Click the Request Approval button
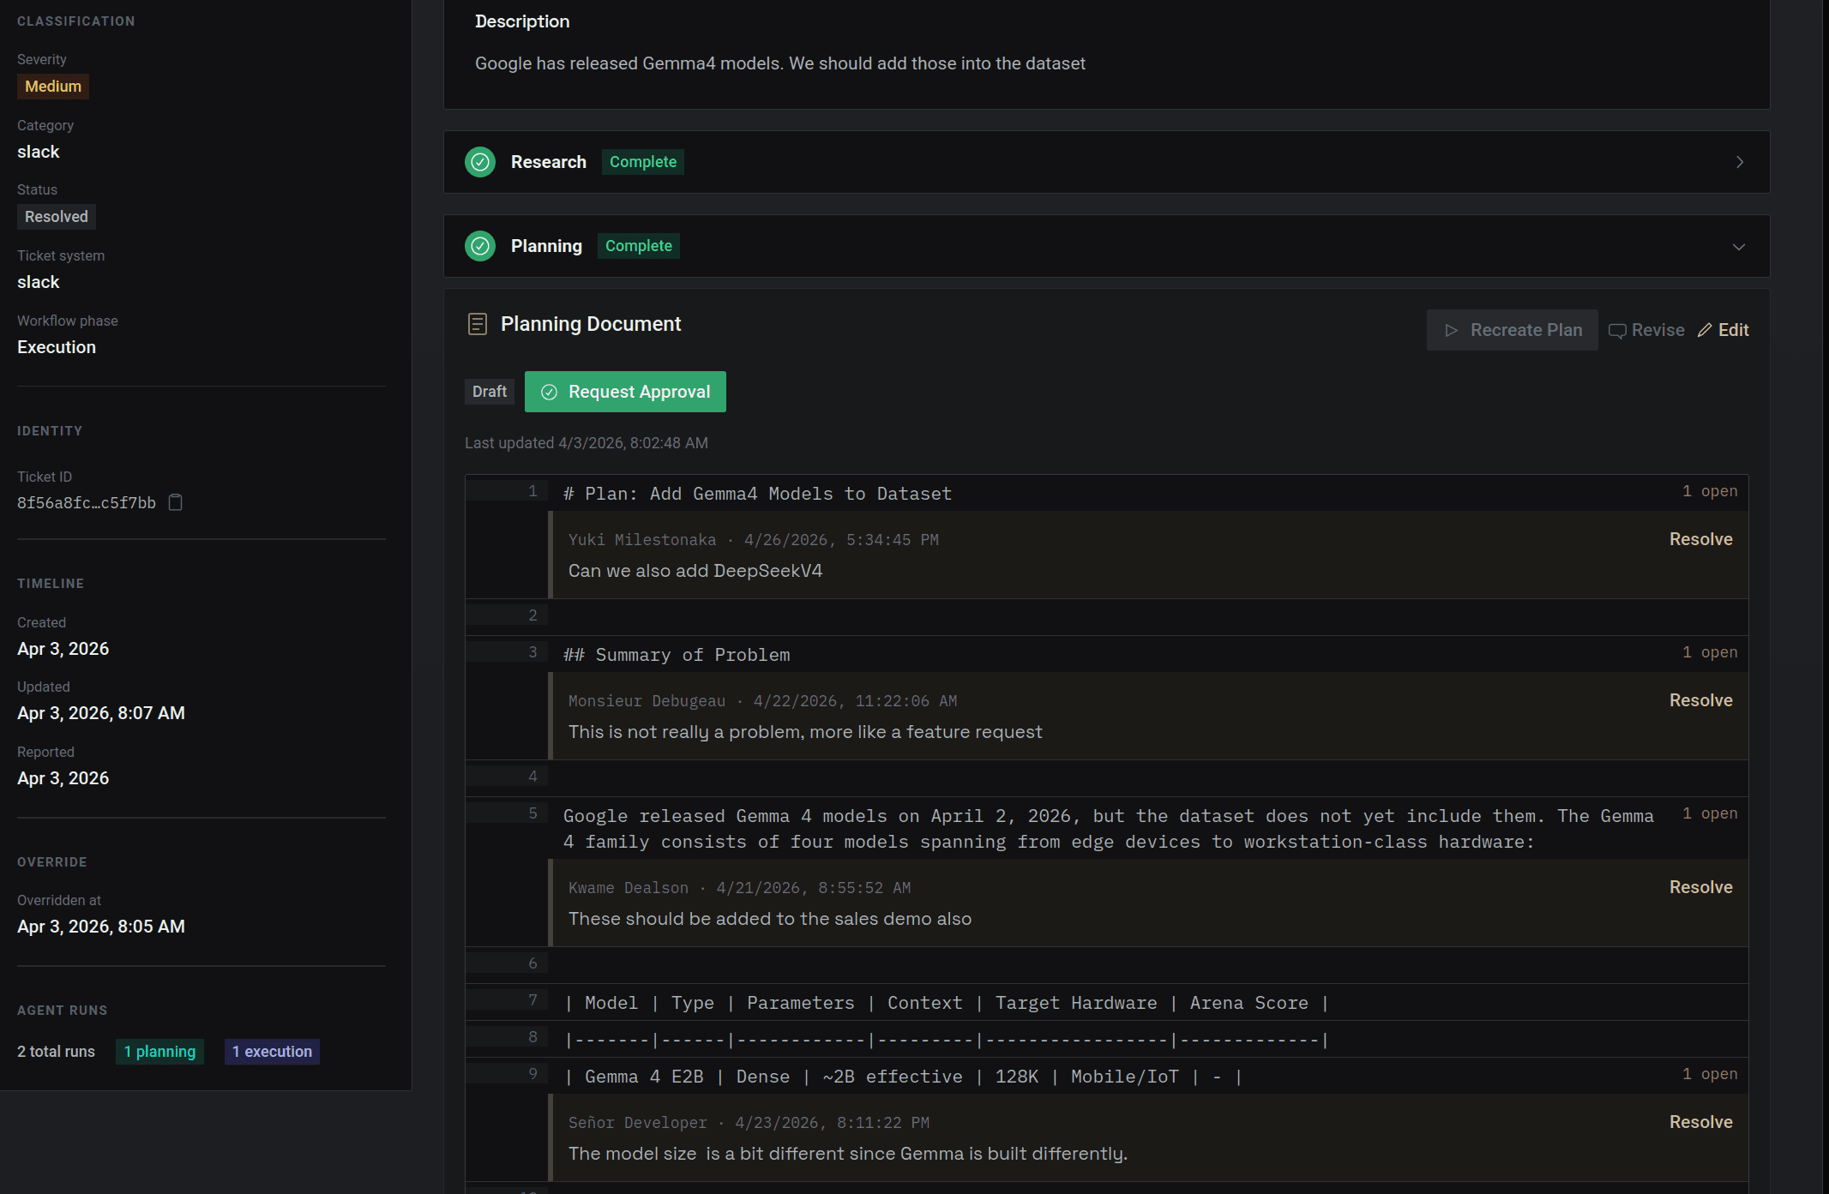The width and height of the screenshot is (1829, 1194). point(625,392)
